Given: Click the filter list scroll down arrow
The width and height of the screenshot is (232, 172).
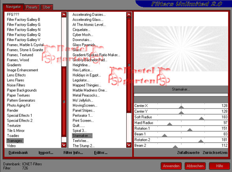Looking at the screenshot, I should 129,145.
